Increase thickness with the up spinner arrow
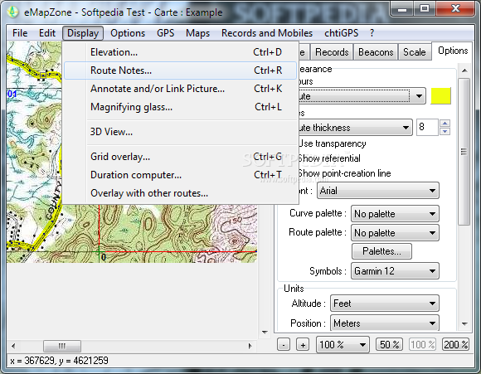Viewport: 481px width, 374px height. click(445, 124)
